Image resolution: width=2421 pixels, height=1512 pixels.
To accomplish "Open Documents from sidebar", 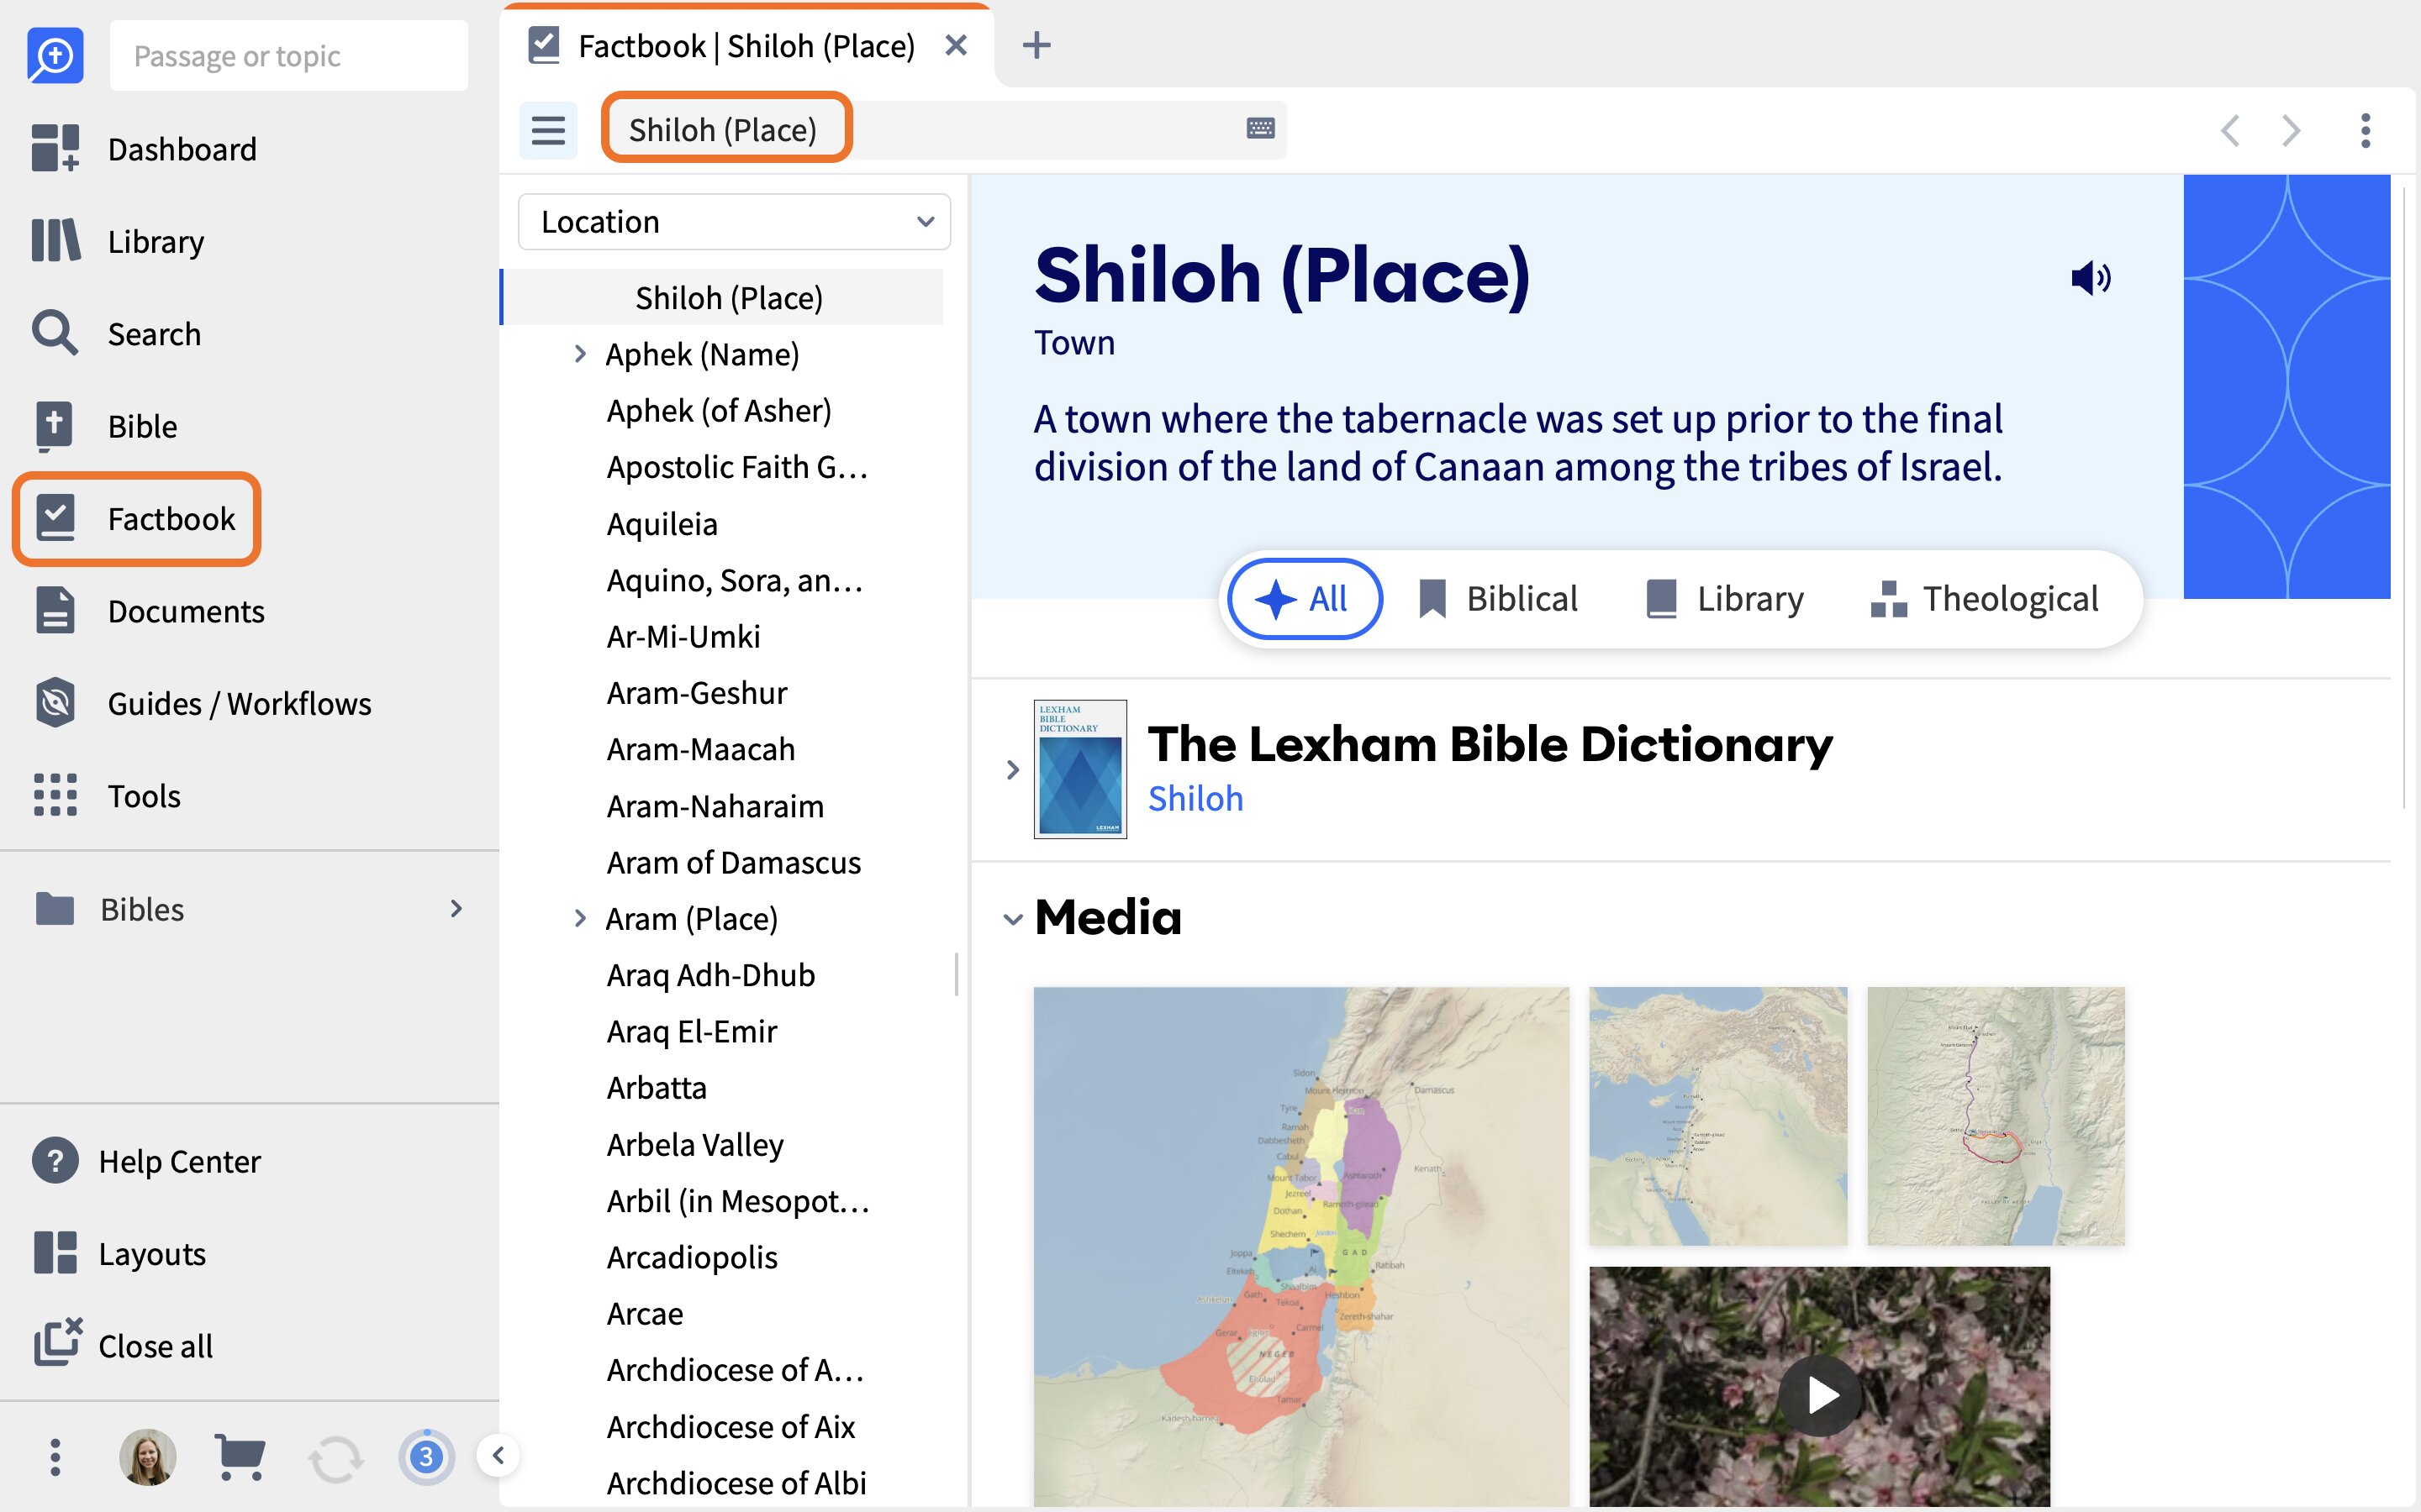I will pos(149,611).
